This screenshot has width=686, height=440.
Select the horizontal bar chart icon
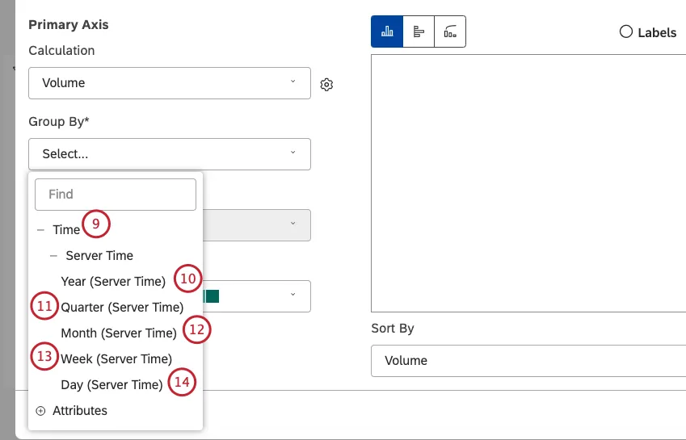pyautogui.click(x=419, y=31)
